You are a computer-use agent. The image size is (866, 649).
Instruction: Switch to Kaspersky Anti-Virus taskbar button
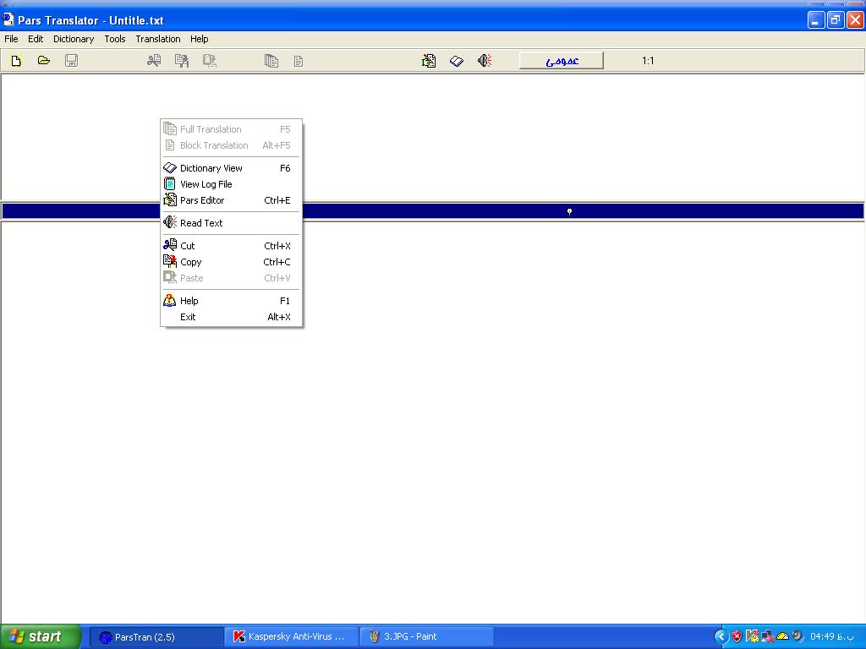292,637
